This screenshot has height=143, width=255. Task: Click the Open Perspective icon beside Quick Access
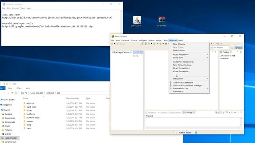[232, 48]
